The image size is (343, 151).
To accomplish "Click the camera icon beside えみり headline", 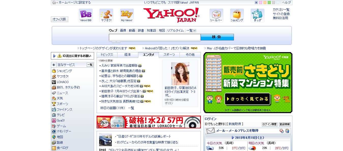I will pyautogui.click(x=140, y=66).
